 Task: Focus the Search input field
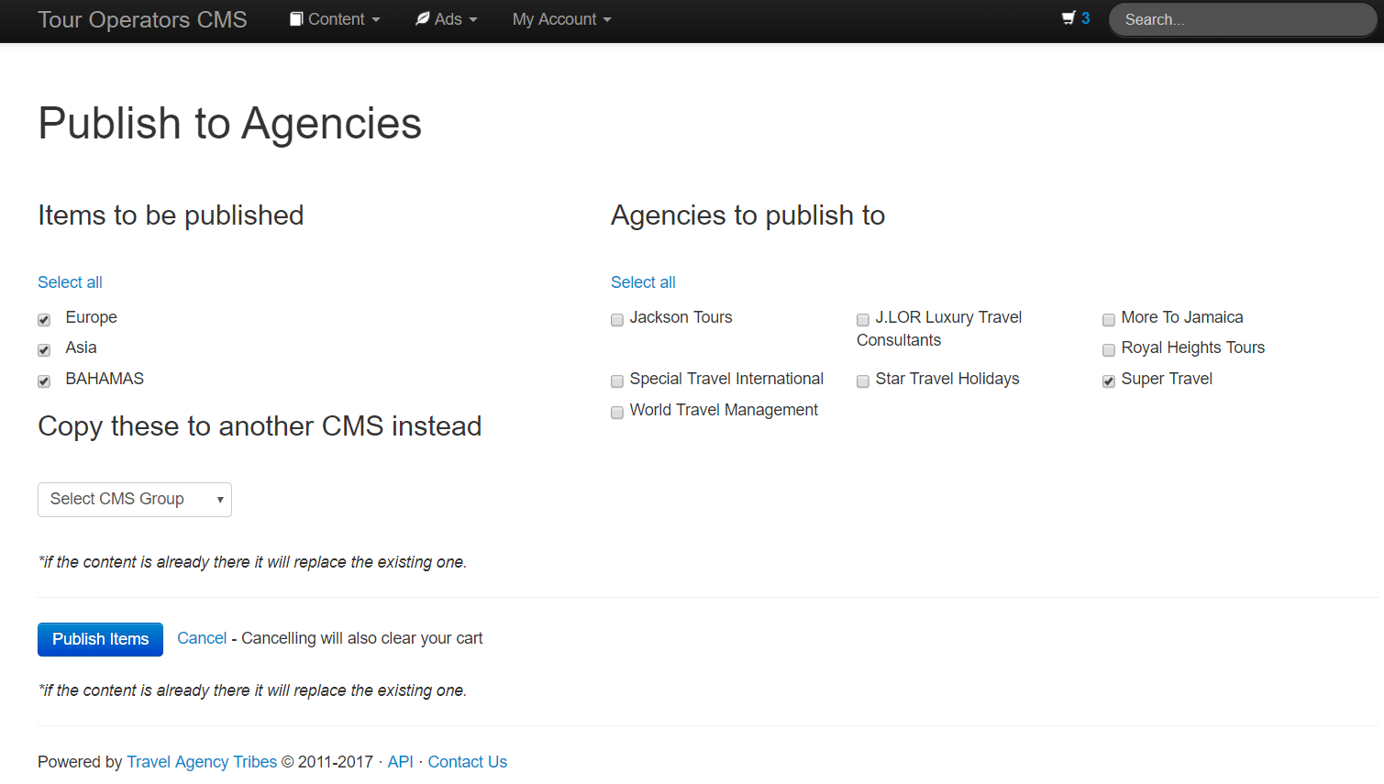point(1242,19)
